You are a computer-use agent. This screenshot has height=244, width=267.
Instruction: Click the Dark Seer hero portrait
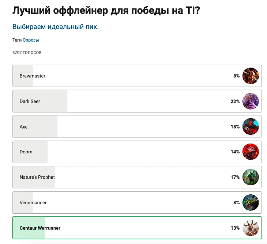point(251,101)
